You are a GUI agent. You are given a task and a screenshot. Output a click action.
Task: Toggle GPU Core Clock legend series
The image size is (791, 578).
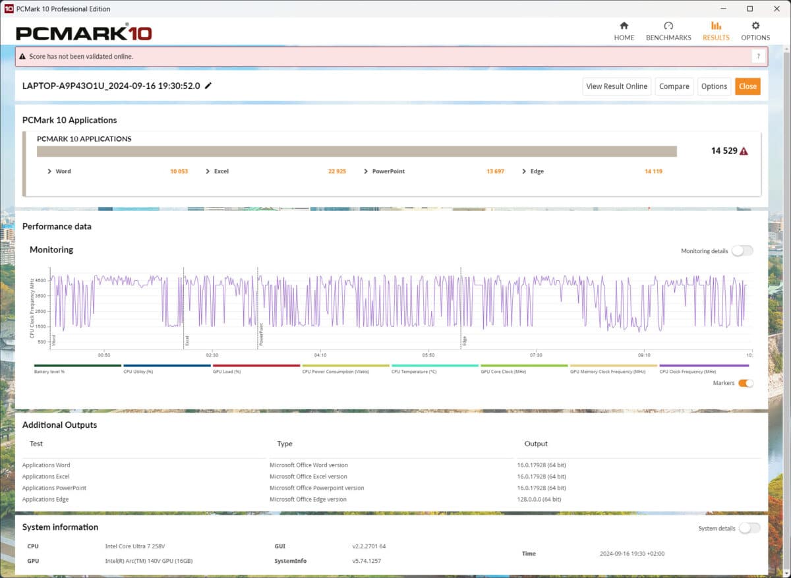pyautogui.click(x=524, y=368)
